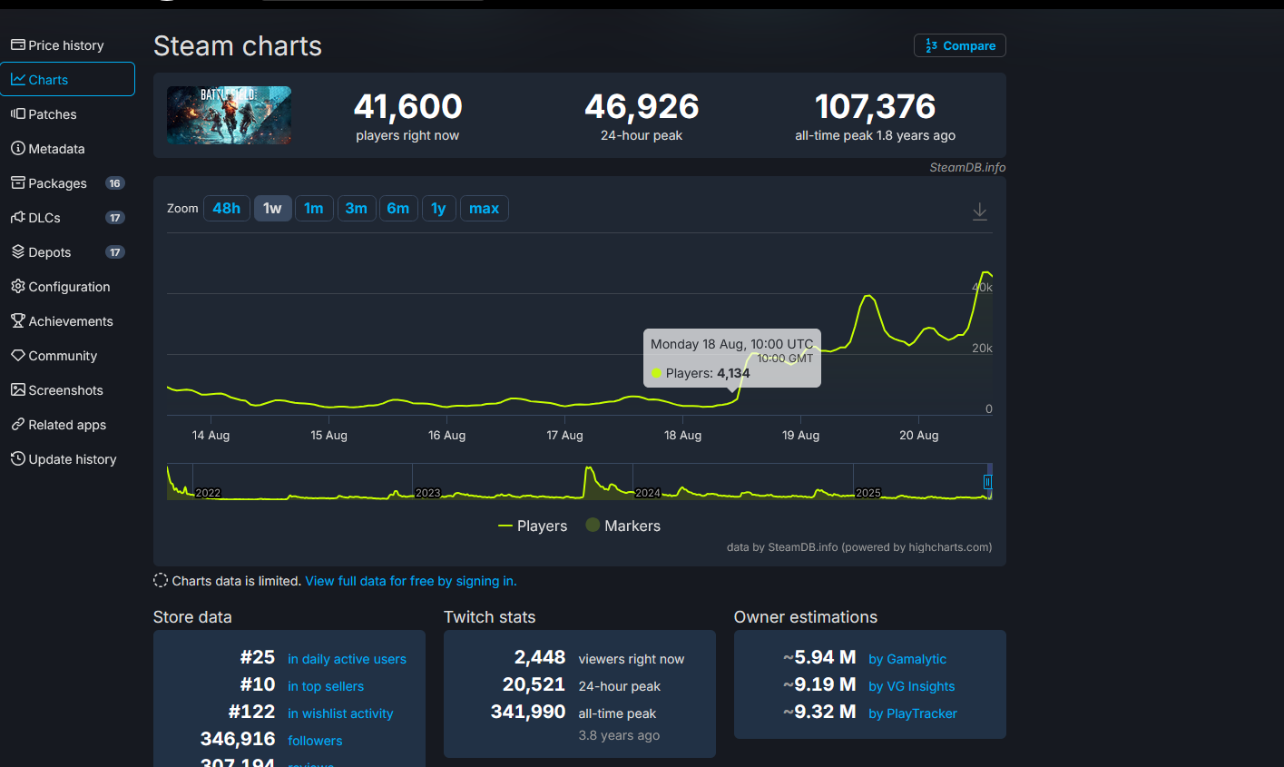This screenshot has height=767, width=1284.
Task: Open the "in top sellers" link
Action: 326,686
